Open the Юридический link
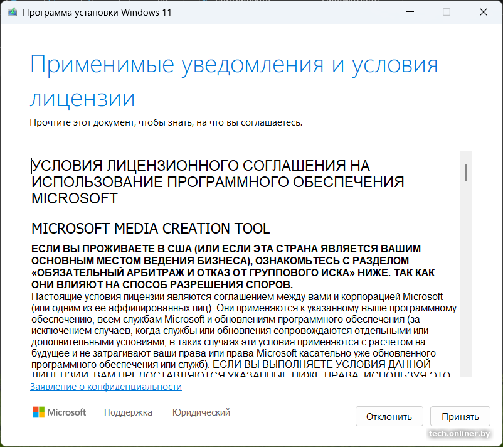Screen dimensions: 503x447 click(201, 412)
